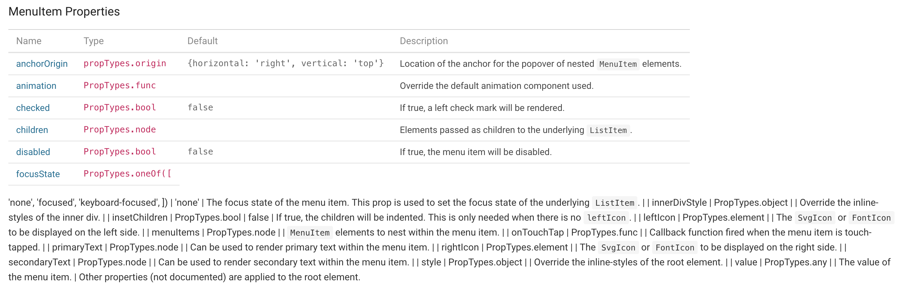Click the Default column header
The image size is (916, 291).
pos(202,41)
